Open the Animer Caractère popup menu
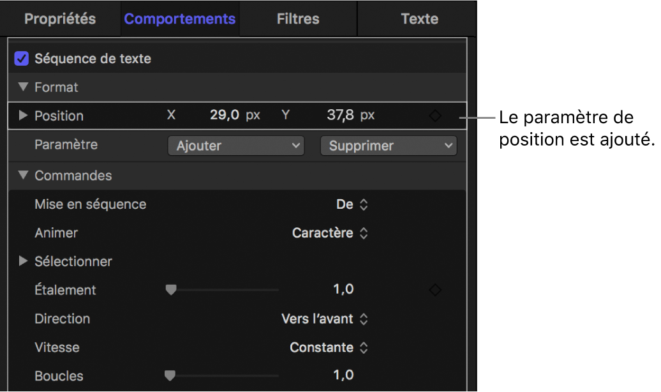The height and width of the screenshot is (392, 661). [x=330, y=233]
